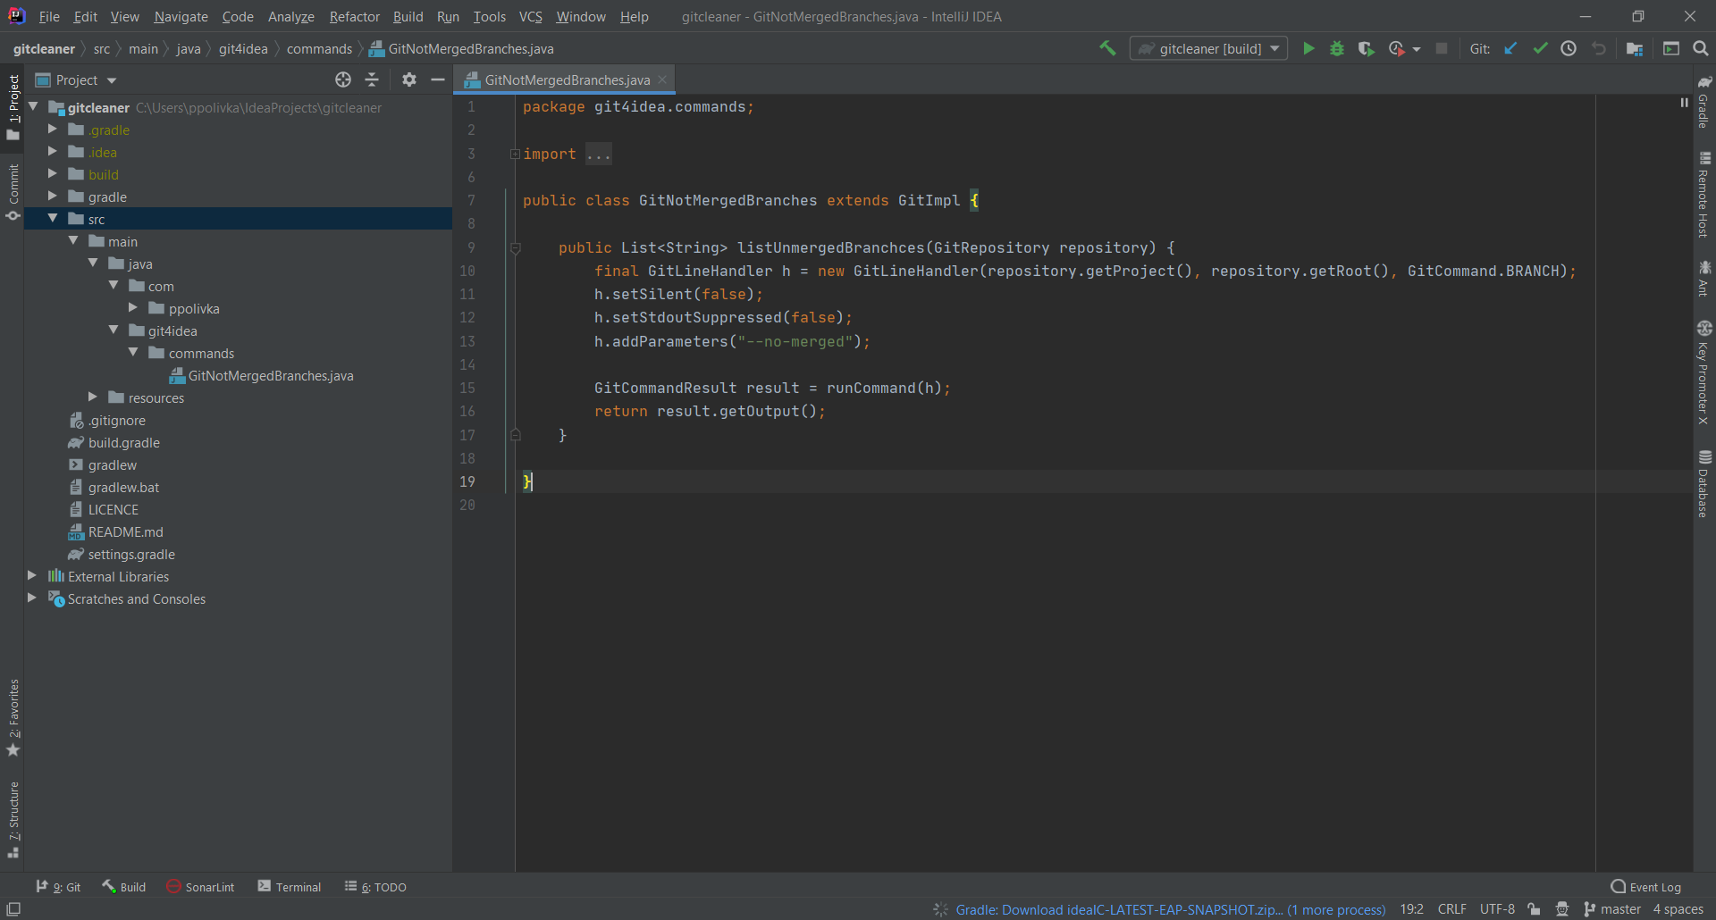Click locate target icon in Project panel

[343, 80]
